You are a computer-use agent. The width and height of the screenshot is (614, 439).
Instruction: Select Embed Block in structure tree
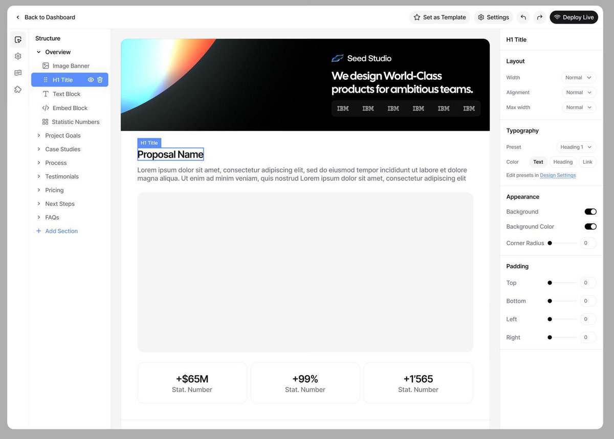pos(70,108)
